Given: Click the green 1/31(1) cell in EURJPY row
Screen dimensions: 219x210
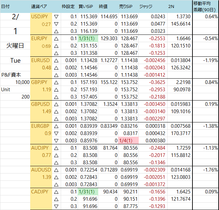Looking at the screenshot, I should (88, 38).
